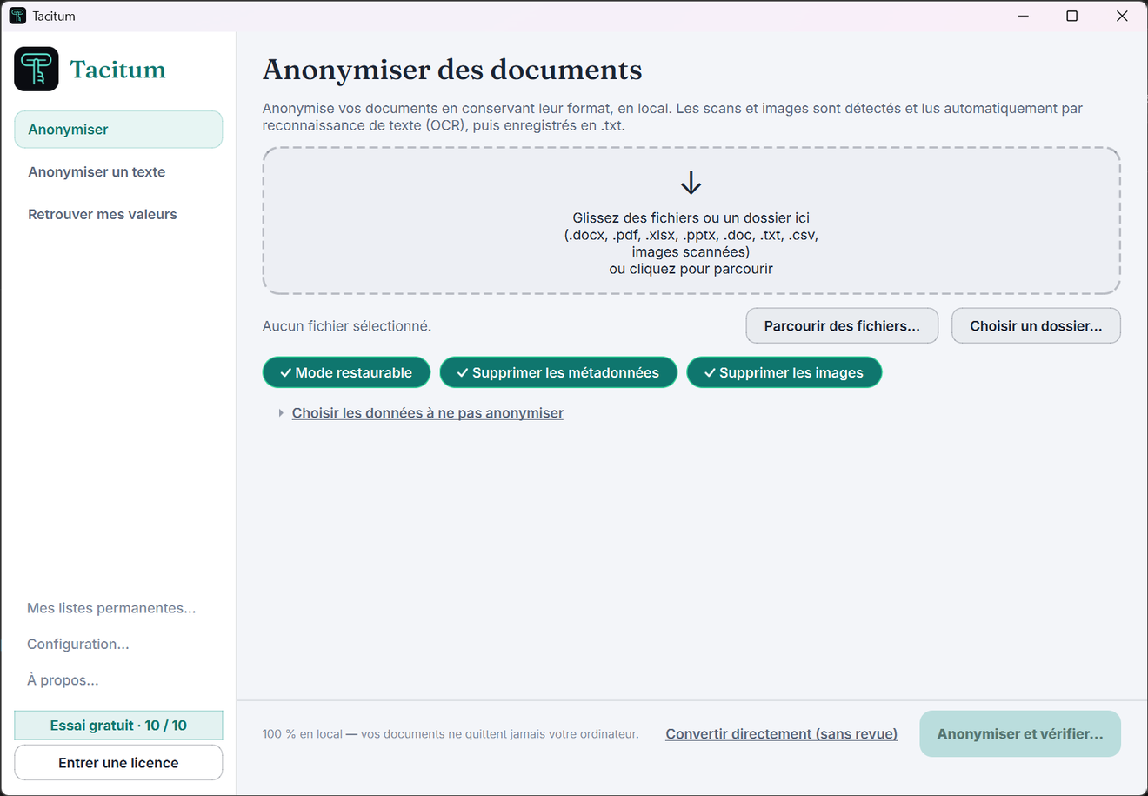Screen dimensions: 1148x796
Task: Close the Tacitum window
Action: (x=1122, y=16)
